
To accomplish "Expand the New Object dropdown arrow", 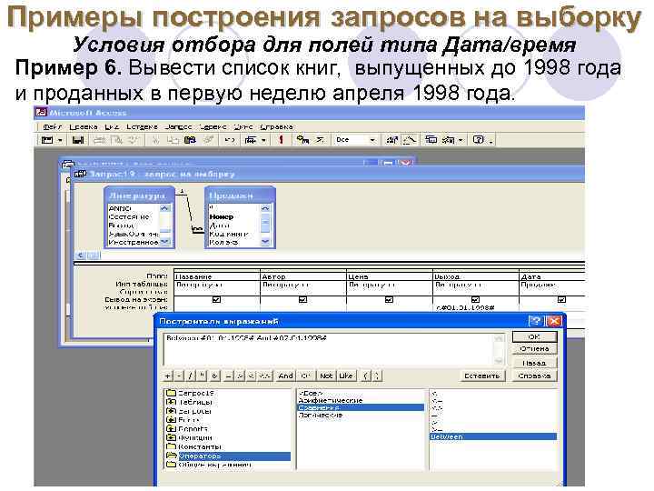I will point(461,140).
